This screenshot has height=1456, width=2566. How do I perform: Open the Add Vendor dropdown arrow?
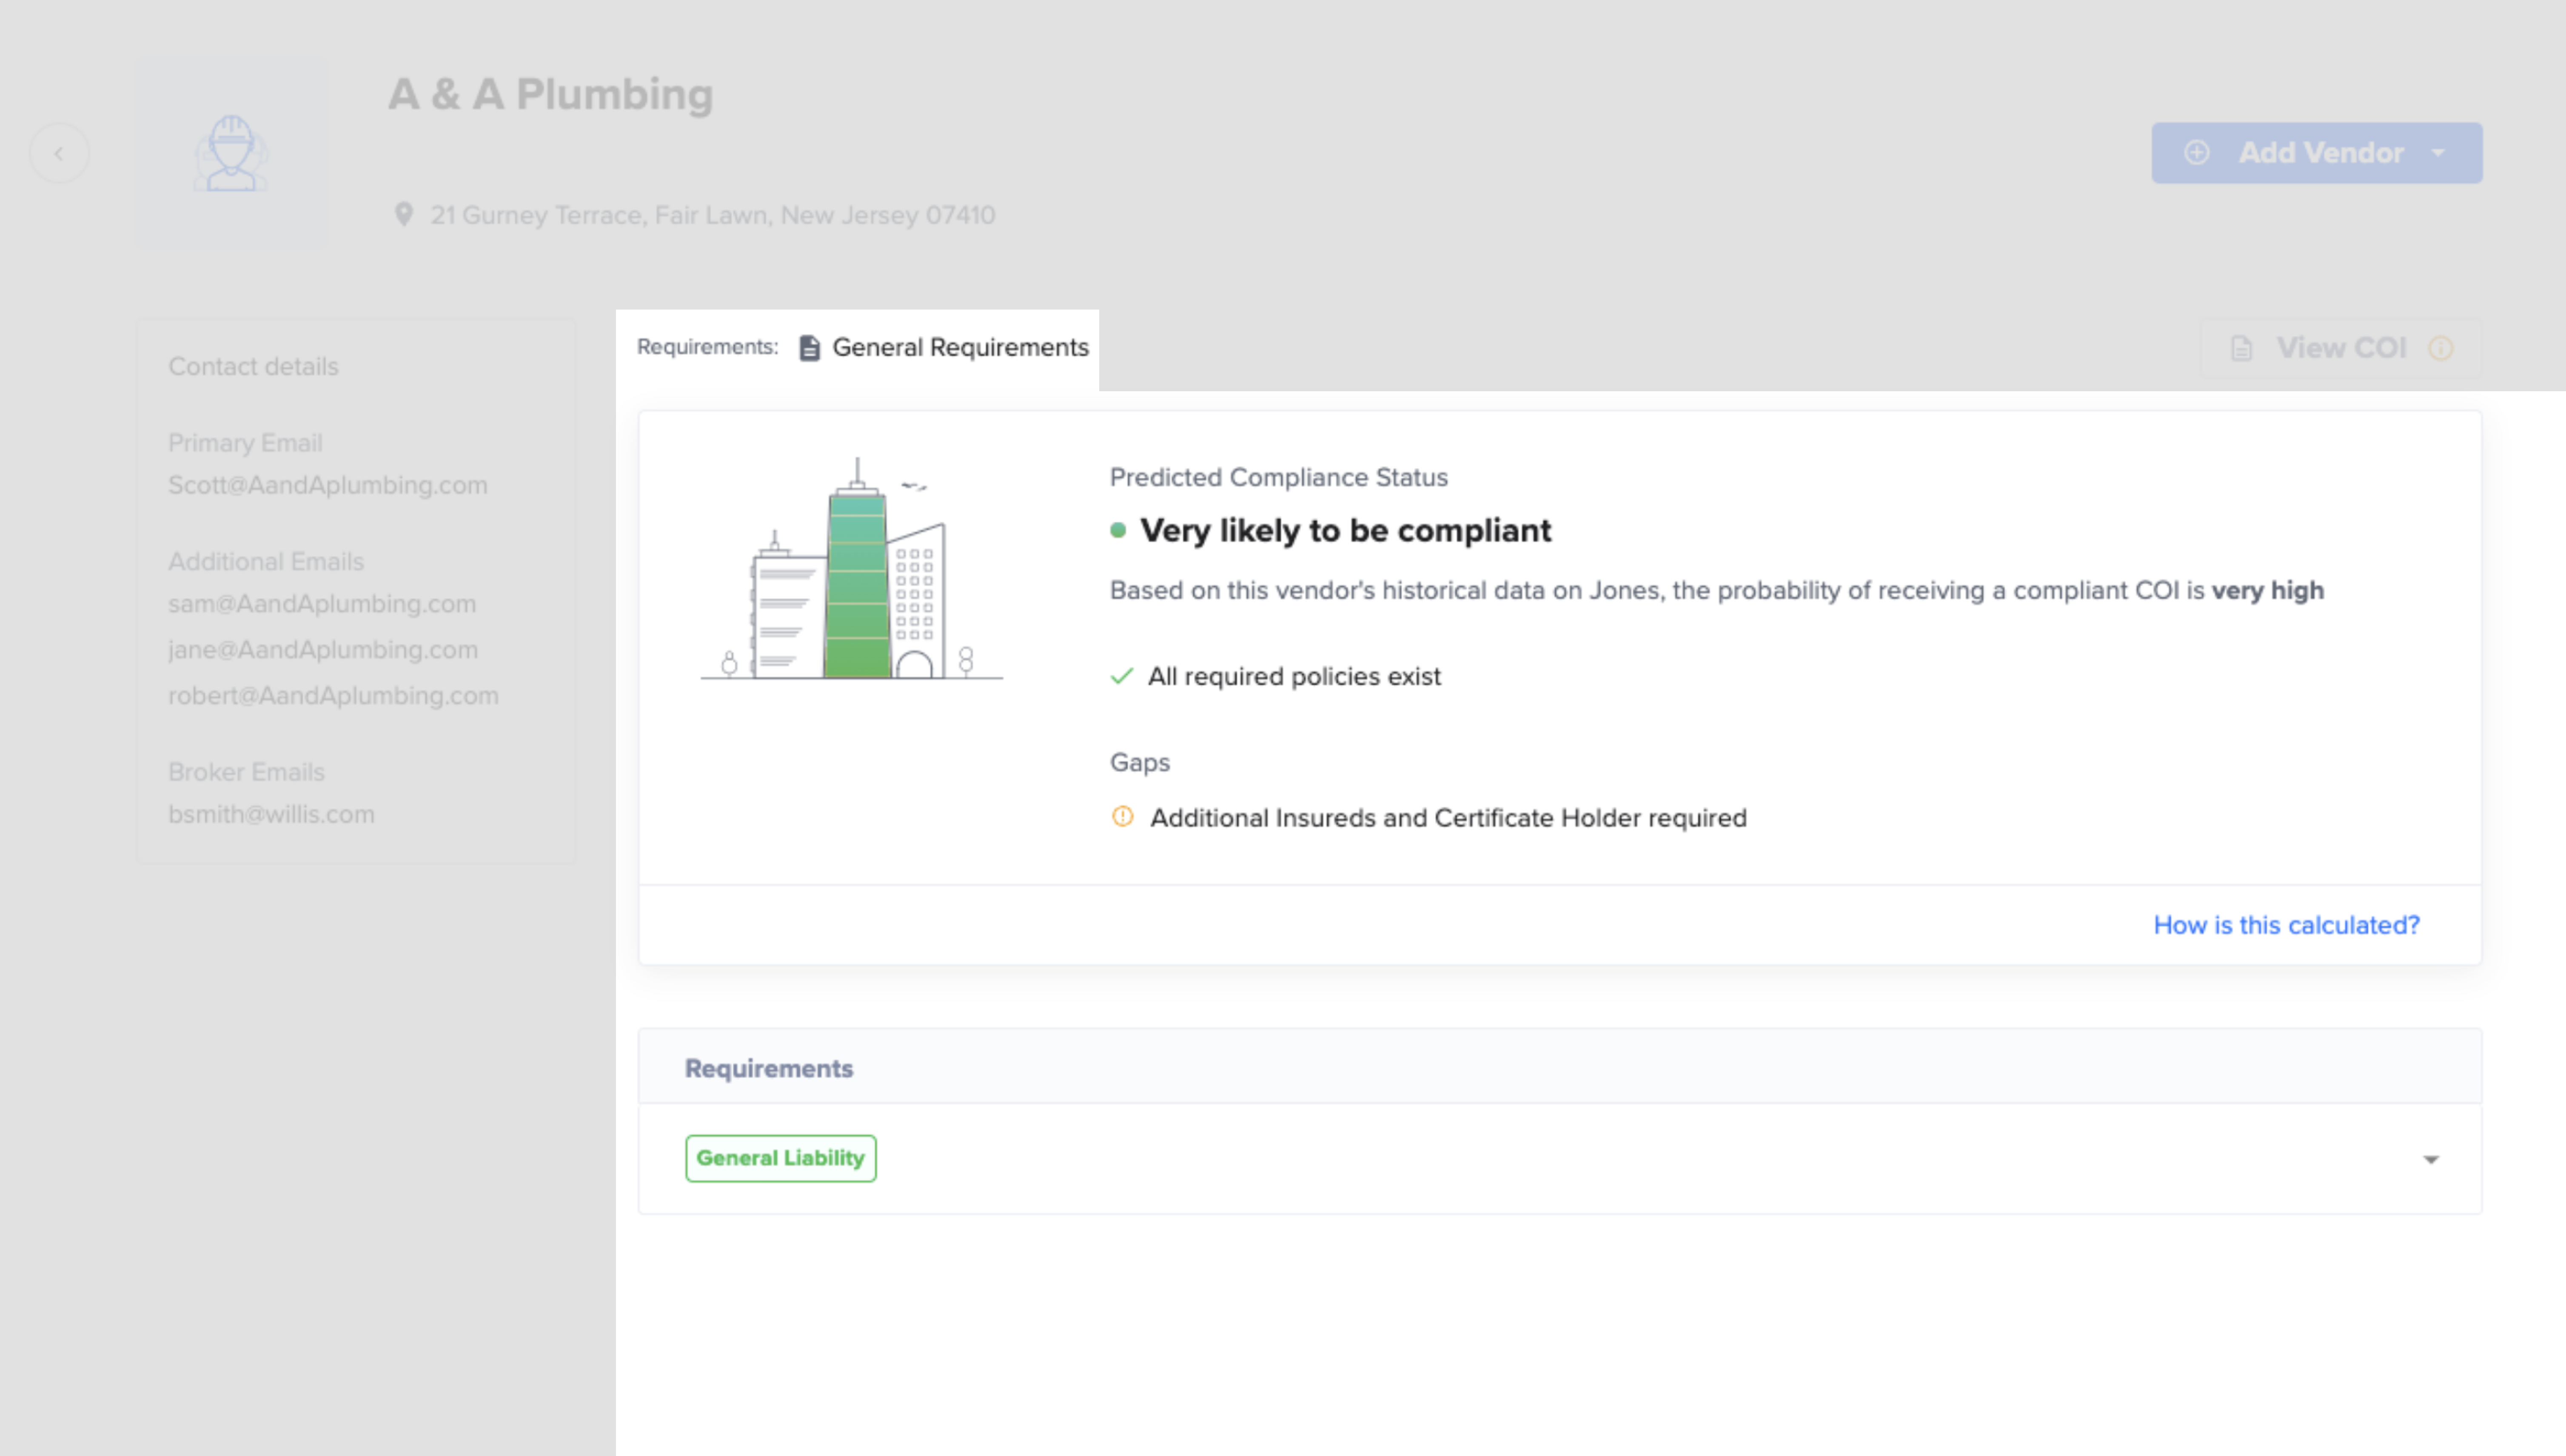[x=2438, y=153]
